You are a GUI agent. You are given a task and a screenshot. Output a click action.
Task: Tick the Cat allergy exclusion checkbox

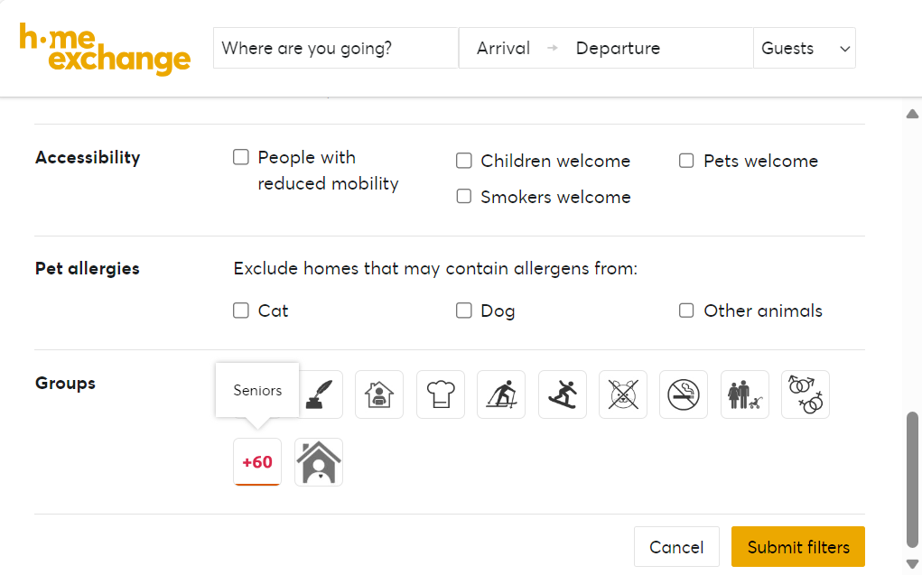(x=241, y=311)
